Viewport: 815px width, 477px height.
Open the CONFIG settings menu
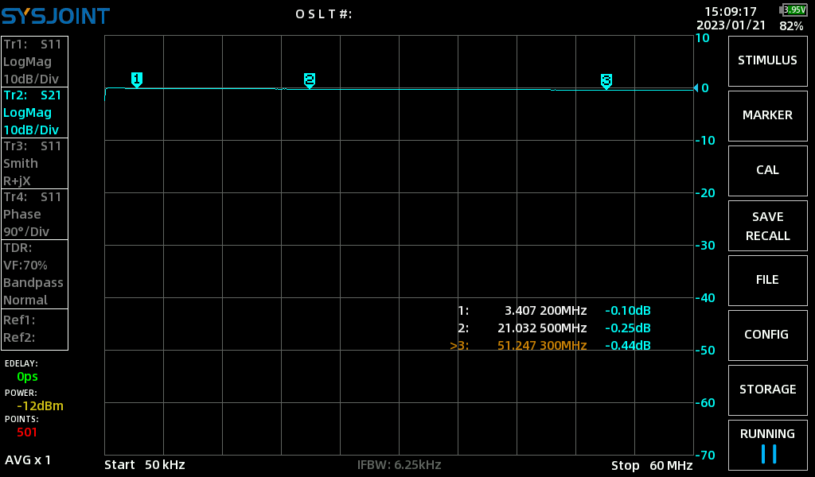point(768,335)
